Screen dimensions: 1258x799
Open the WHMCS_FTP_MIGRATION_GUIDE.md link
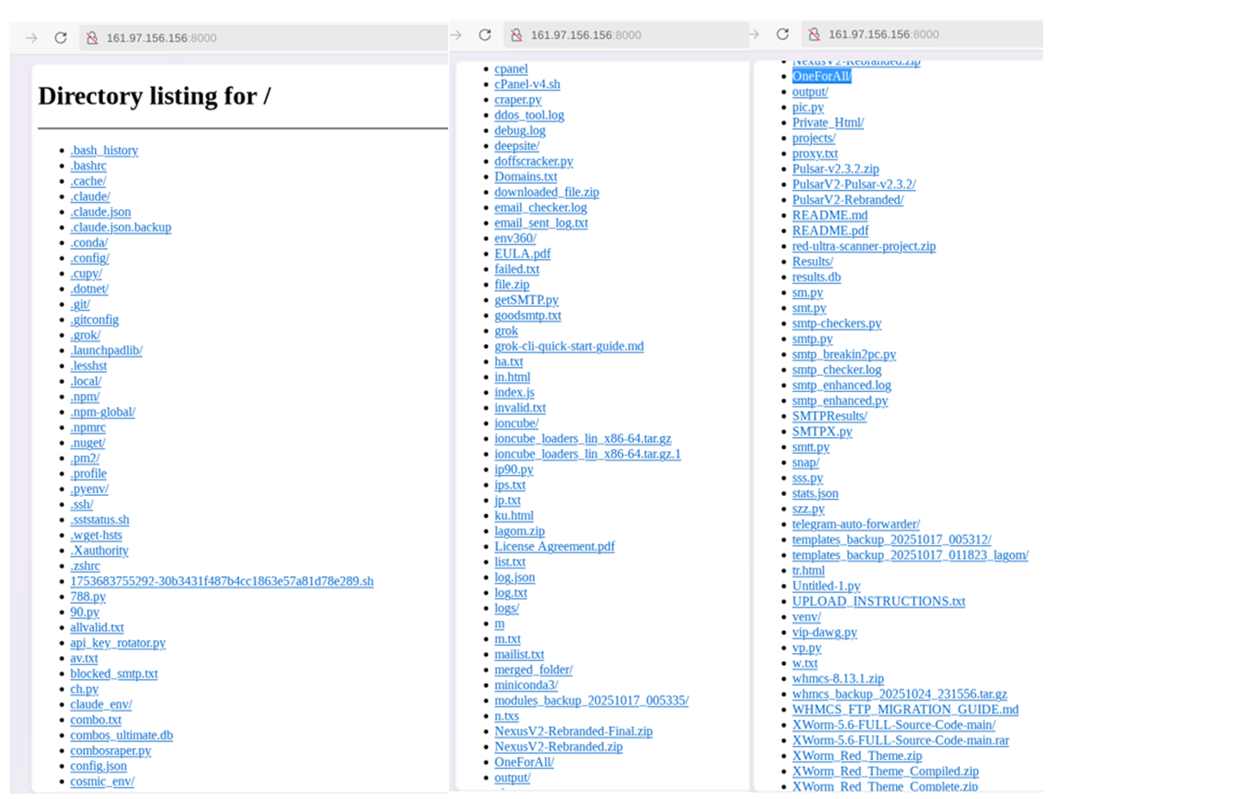905,710
